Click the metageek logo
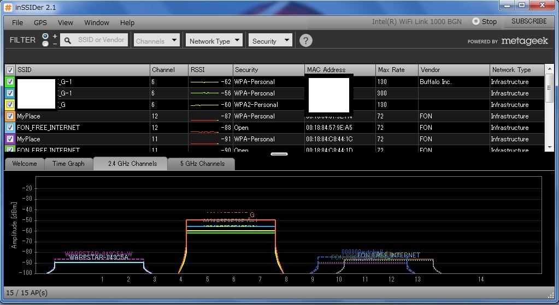The height and width of the screenshot is (305, 559). pyautogui.click(x=524, y=41)
